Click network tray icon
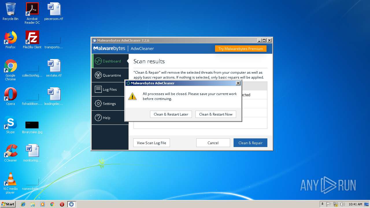The image size is (370, 208). pyautogui.click(x=336, y=204)
